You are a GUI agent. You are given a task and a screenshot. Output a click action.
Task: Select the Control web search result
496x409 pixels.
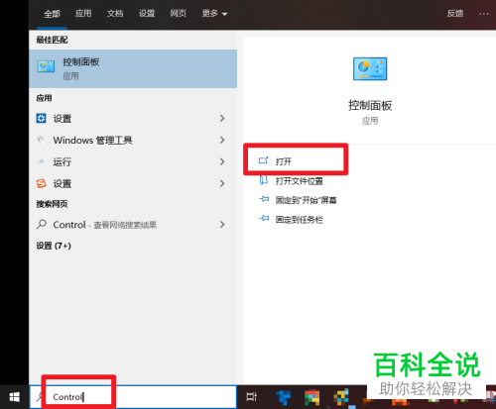133,225
